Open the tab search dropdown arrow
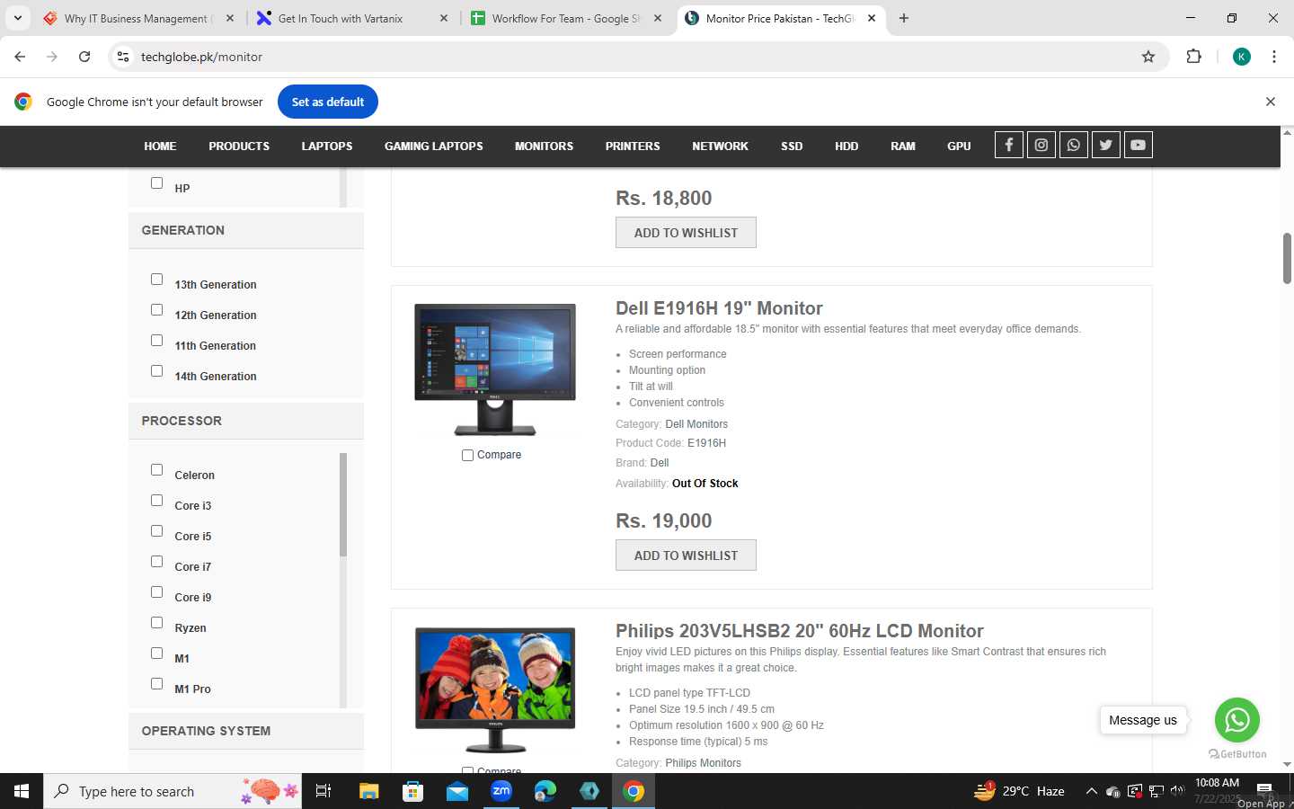 17,18
